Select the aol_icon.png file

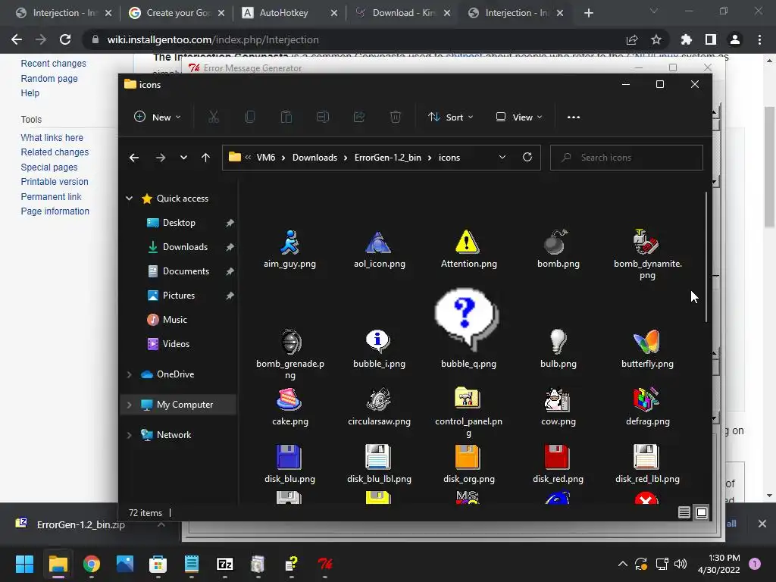[379, 249]
